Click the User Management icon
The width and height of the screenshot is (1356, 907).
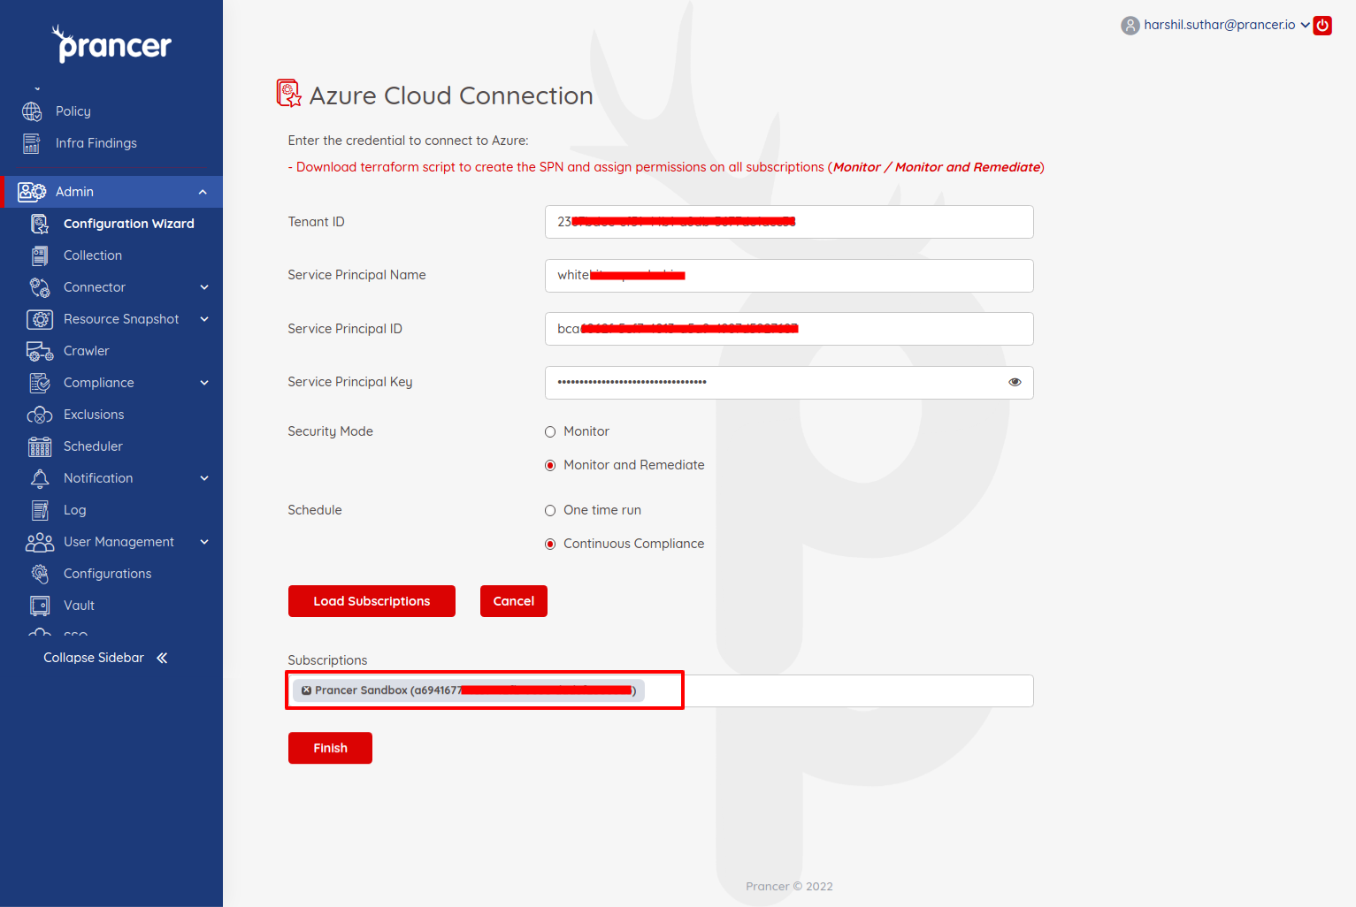40,542
